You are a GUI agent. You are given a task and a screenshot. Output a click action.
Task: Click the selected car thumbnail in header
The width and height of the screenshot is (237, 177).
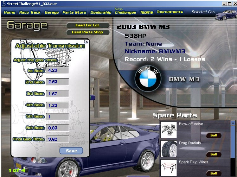[x=226, y=15]
